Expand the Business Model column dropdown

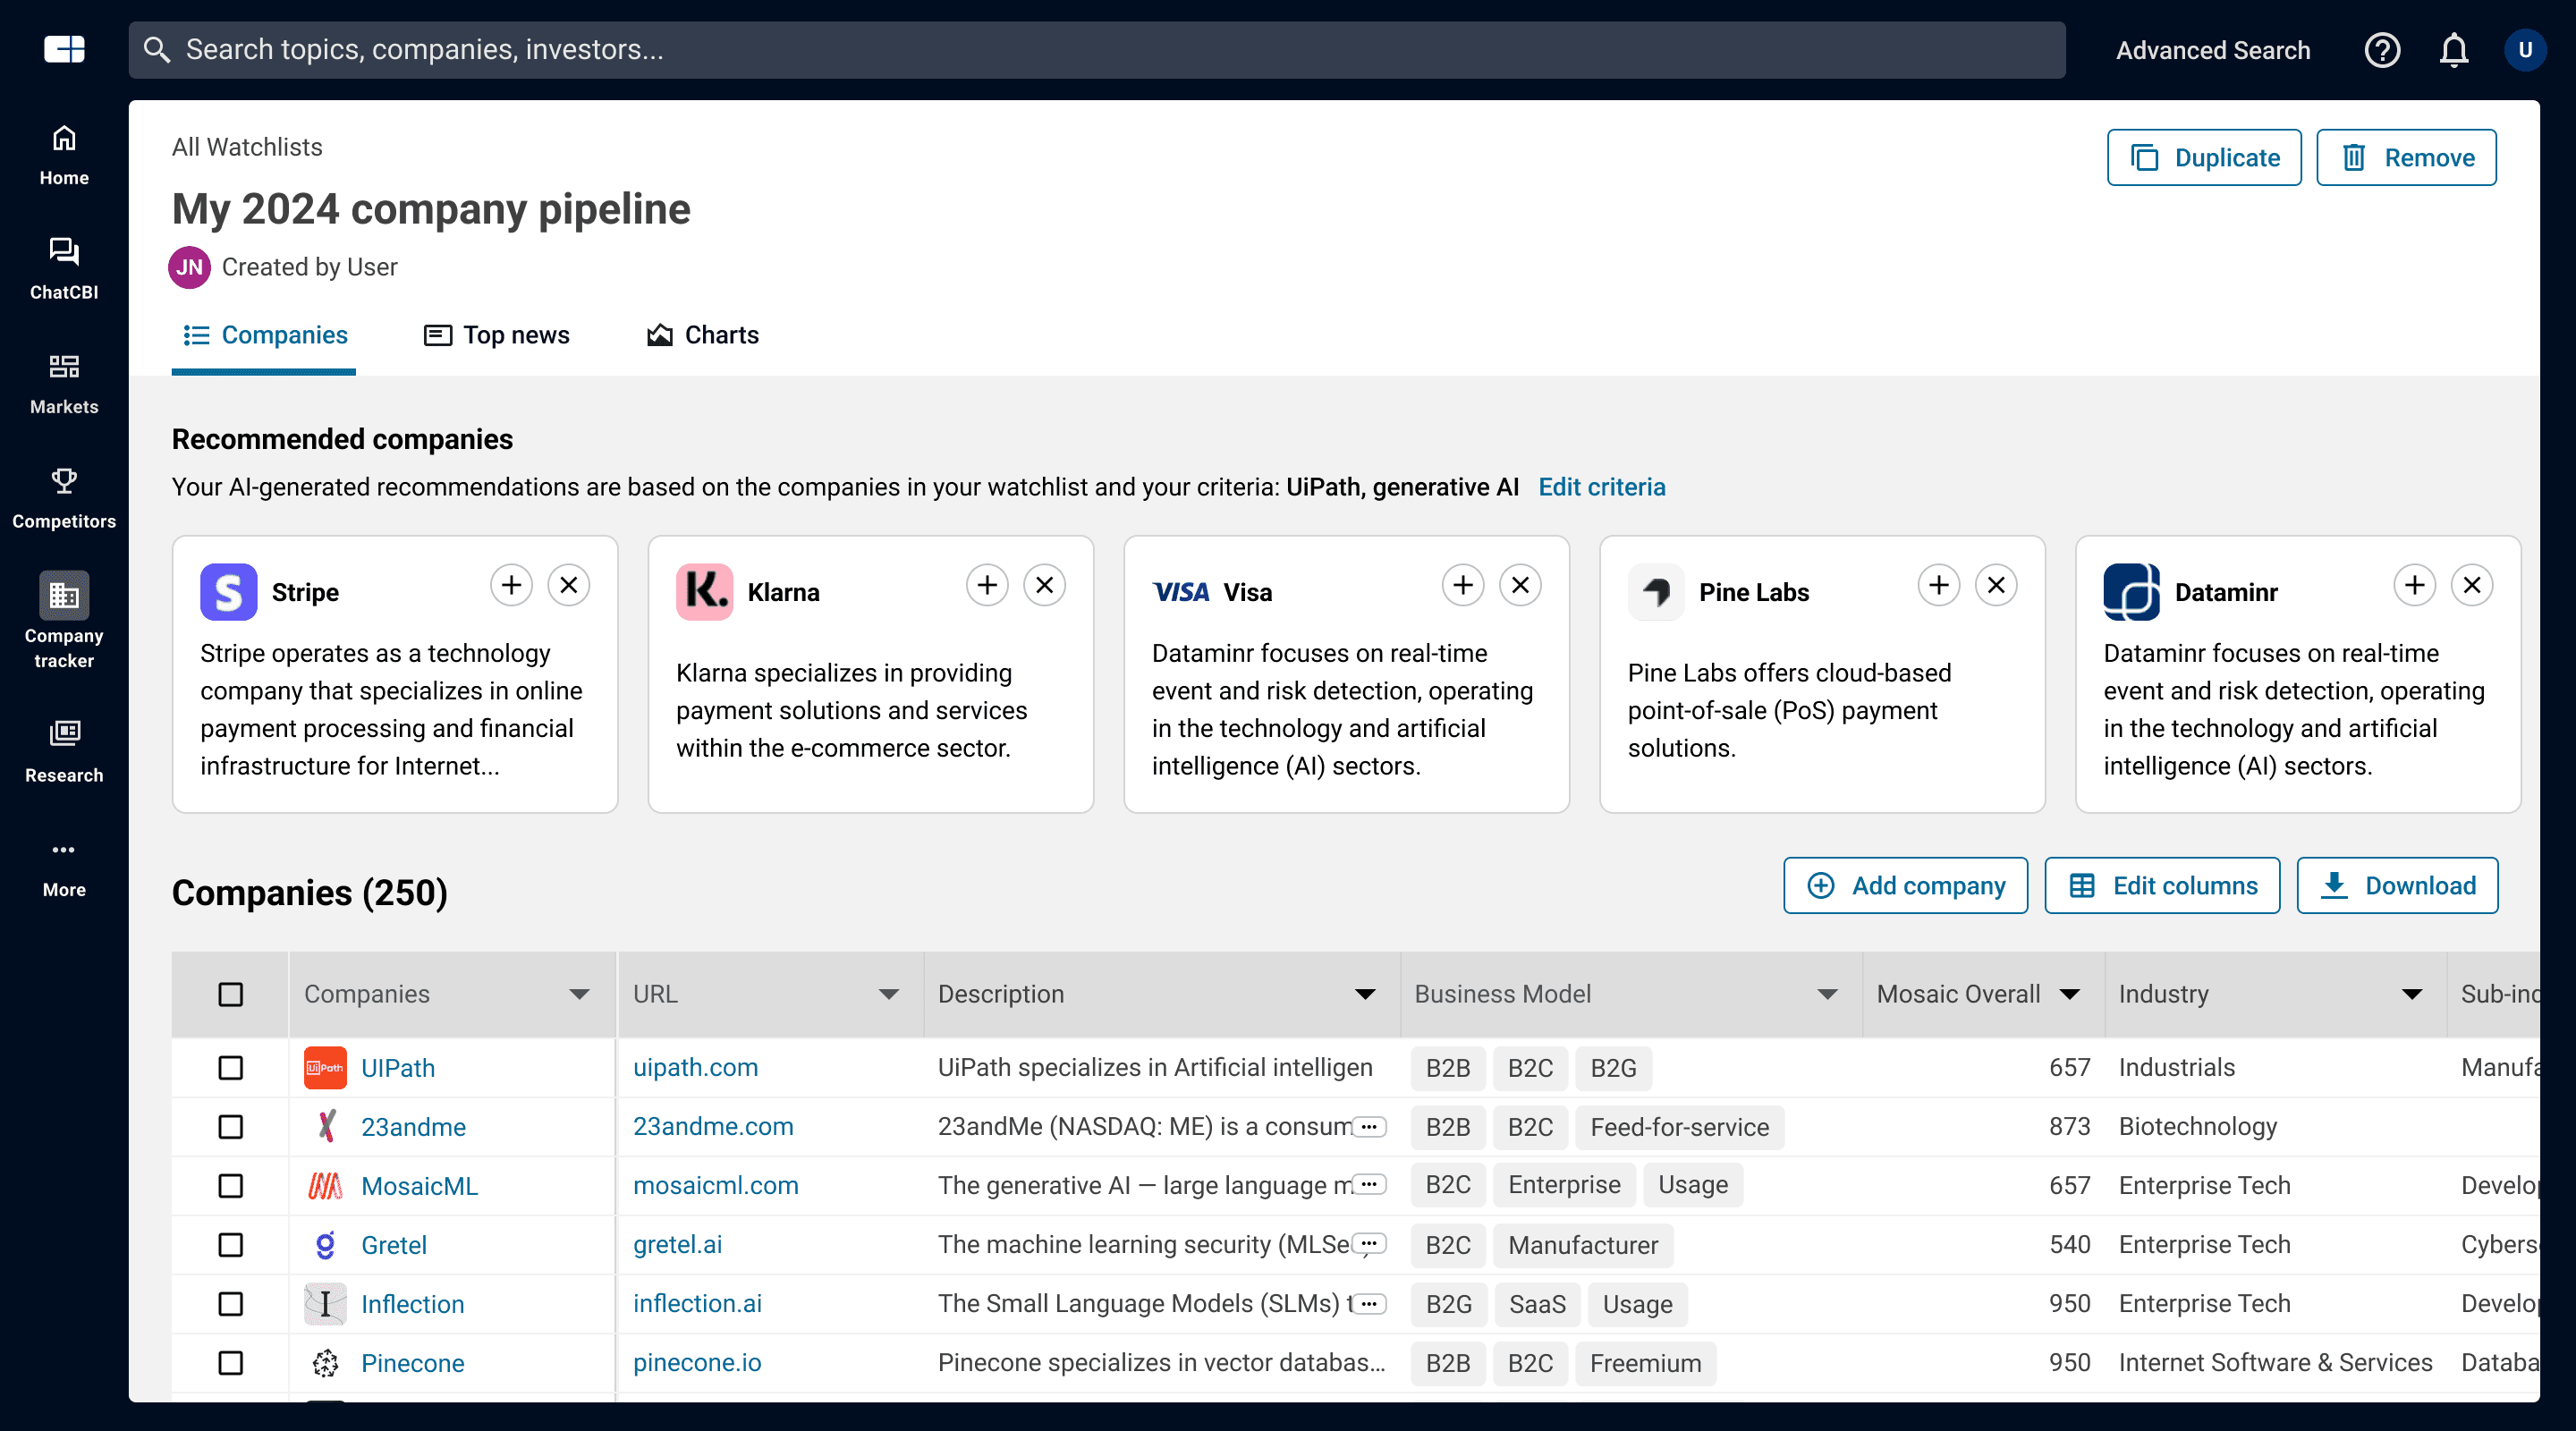(1827, 994)
